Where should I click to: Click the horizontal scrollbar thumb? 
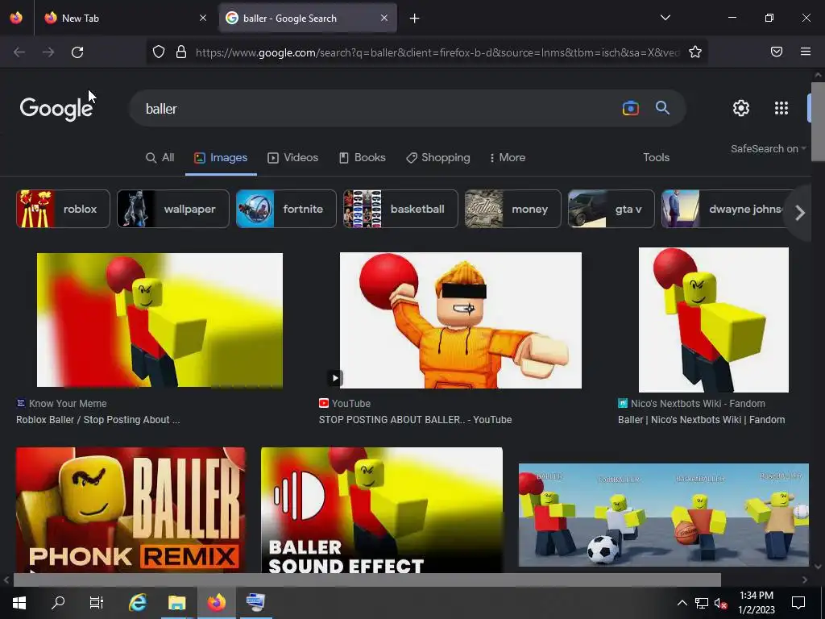click(367, 580)
